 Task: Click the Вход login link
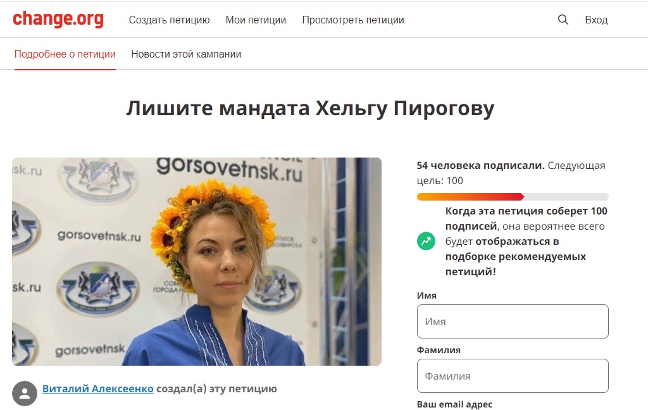coord(596,20)
